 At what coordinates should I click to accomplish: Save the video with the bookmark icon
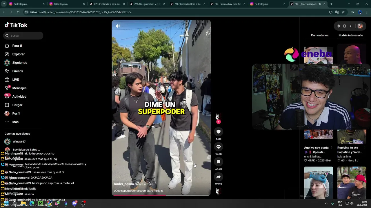(219, 162)
